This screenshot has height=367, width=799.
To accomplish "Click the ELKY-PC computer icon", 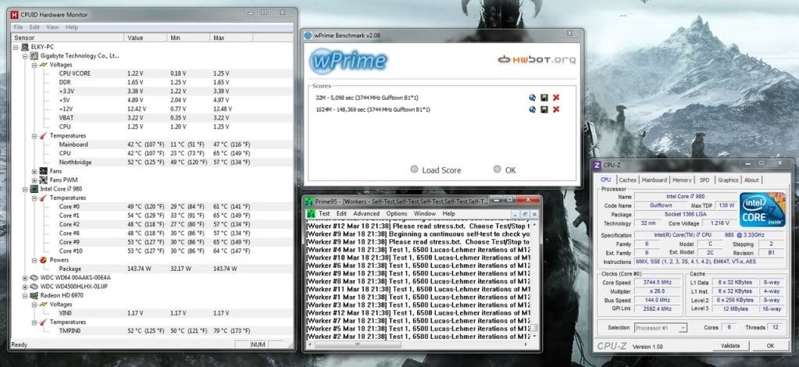I will click(25, 47).
